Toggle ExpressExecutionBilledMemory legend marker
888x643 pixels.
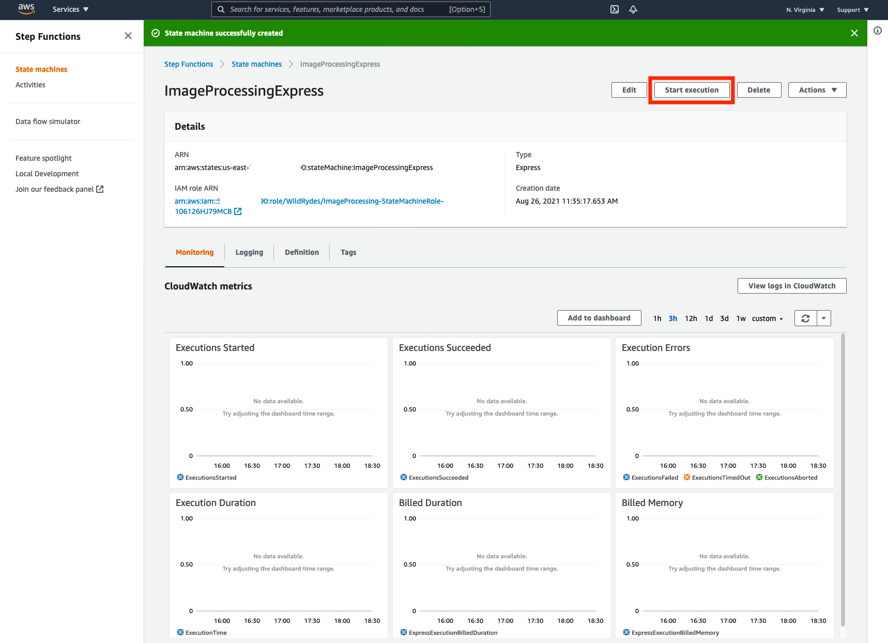coord(626,632)
